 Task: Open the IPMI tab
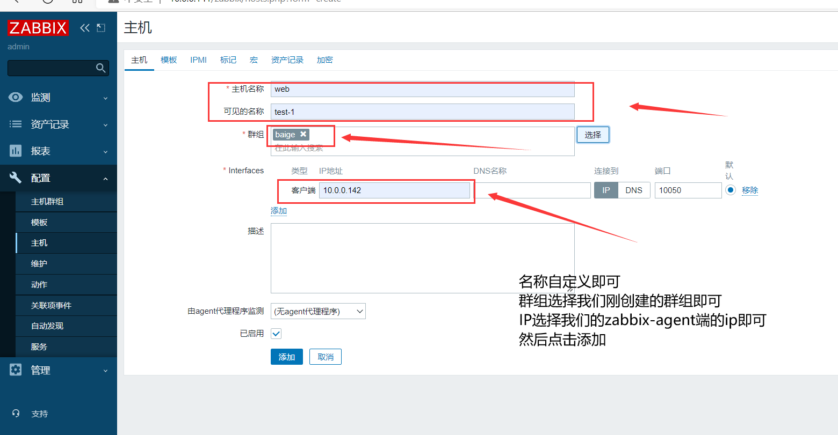pyautogui.click(x=198, y=60)
